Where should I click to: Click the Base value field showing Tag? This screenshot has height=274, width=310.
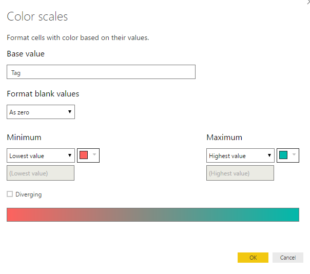(x=101, y=72)
